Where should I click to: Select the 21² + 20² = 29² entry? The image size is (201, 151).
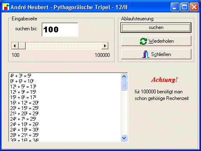(x=25, y=114)
